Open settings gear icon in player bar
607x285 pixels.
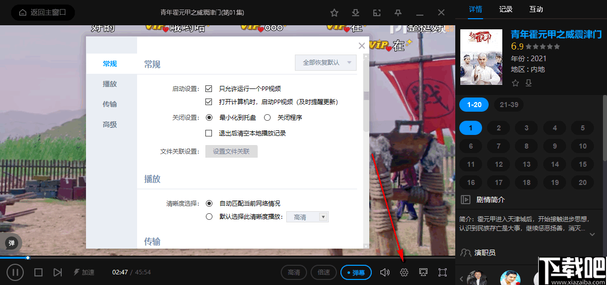[x=404, y=272]
